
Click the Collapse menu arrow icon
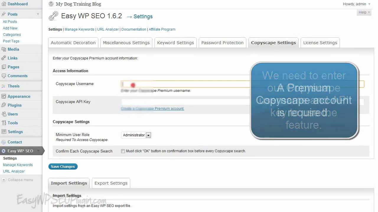(x=4, y=180)
